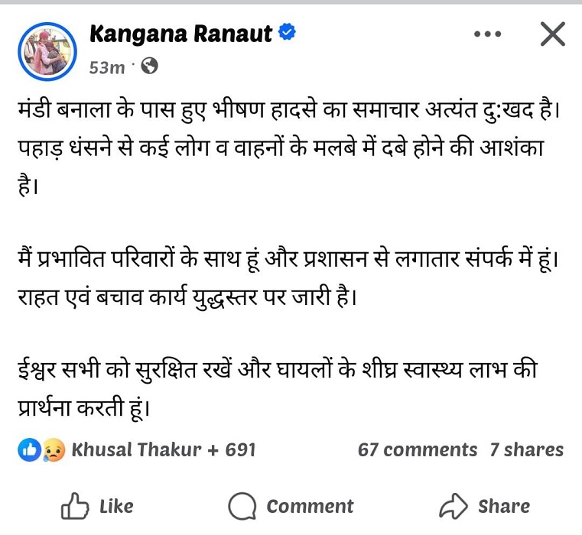
Task: Click the Share arrow icon
Action: [454, 506]
